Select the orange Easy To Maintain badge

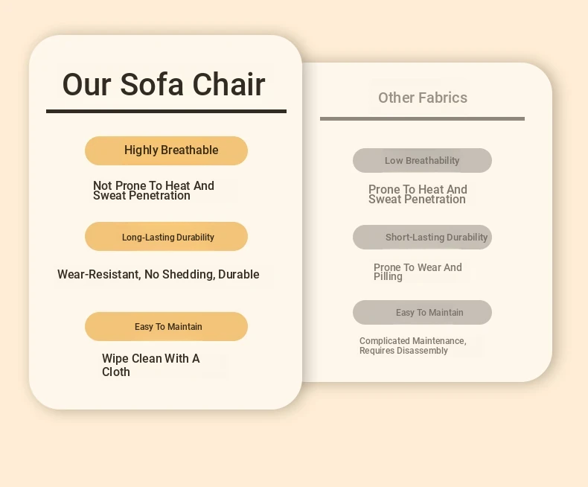pyautogui.click(x=166, y=326)
